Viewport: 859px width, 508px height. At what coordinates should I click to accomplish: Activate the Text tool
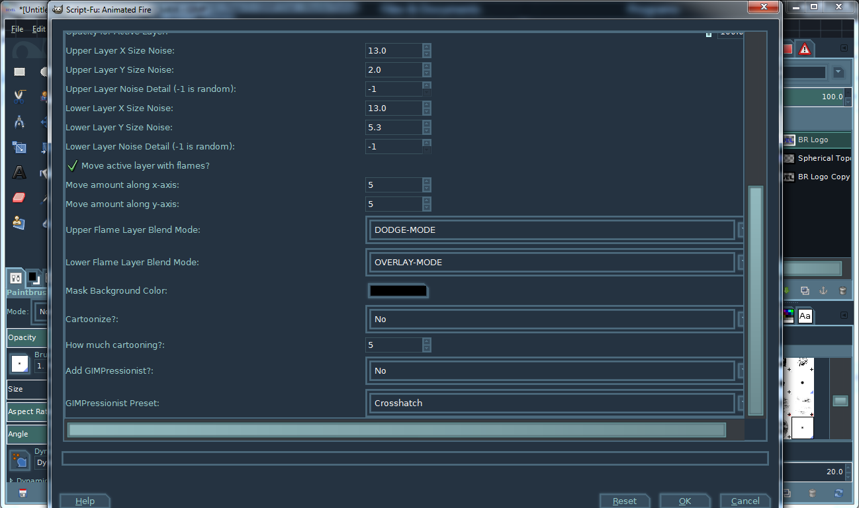(19, 173)
